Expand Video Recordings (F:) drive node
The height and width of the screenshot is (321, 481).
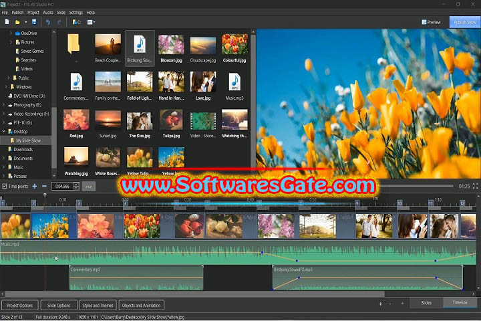coord(4,114)
